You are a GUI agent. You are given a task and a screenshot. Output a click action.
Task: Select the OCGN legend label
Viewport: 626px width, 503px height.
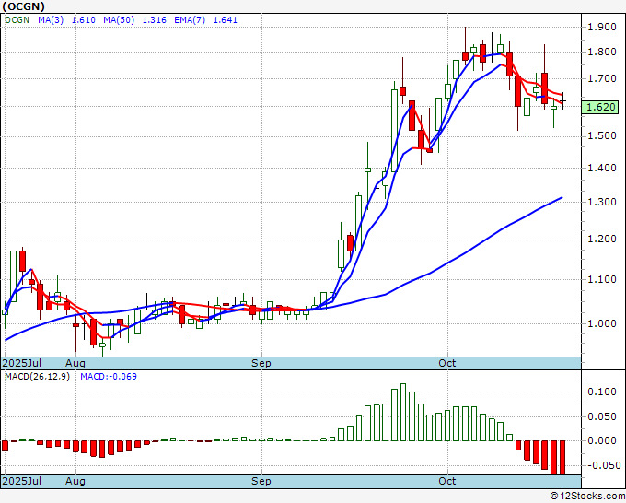click(x=20, y=18)
